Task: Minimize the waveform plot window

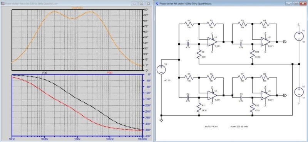Action: tap(134, 3)
